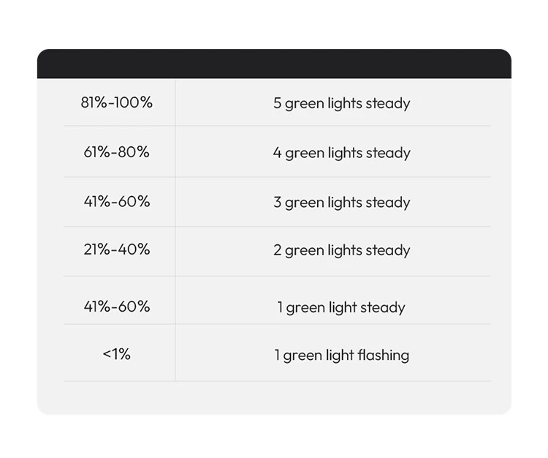Click the white background outside the table

[x=274, y=22]
